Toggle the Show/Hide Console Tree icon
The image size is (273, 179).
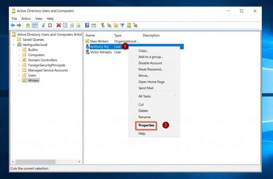coord(35,25)
